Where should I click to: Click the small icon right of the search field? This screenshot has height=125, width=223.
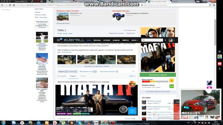click(x=166, y=40)
